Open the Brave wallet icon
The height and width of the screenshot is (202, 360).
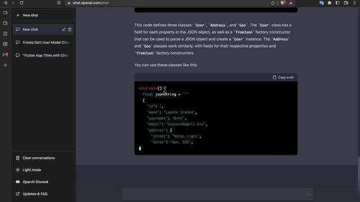point(346,3)
